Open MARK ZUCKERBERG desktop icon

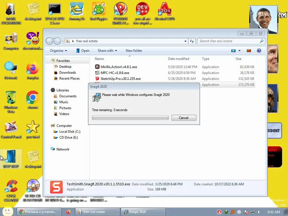coord(11,13)
